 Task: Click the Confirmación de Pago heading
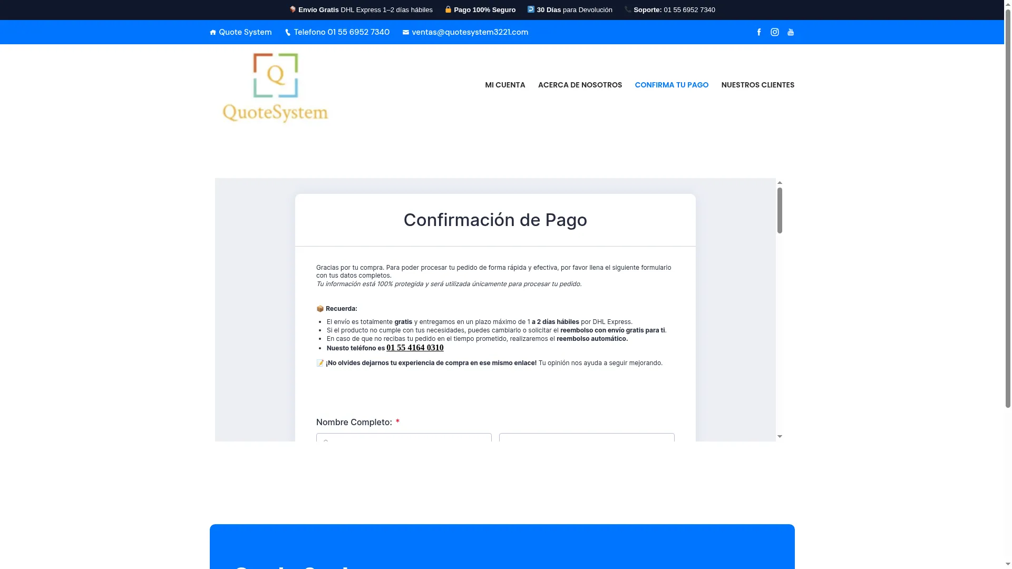pyautogui.click(x=495, y=220)
